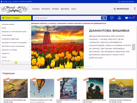Viewport: 137px width, 103px height.
Task: Open Пропозиція під місяцем product image
Action: click(x=95, y=88)
